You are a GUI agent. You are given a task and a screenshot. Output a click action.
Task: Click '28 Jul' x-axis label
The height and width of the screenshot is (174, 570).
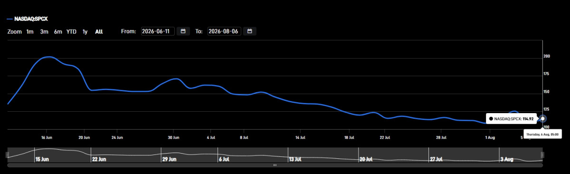click(441, 137)
